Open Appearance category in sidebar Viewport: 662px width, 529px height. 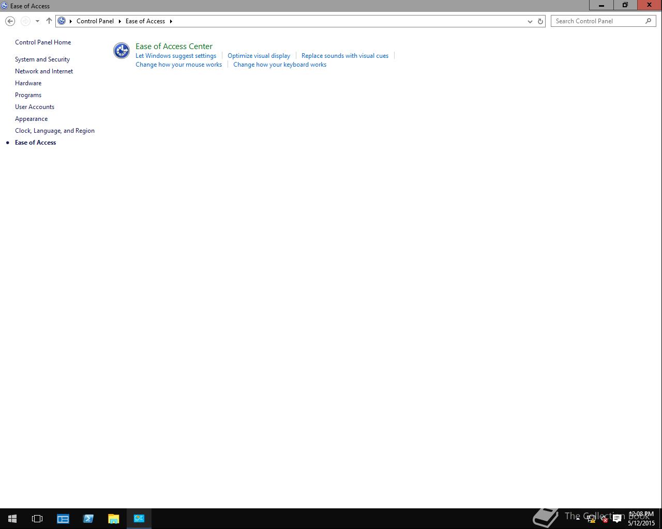31,119
